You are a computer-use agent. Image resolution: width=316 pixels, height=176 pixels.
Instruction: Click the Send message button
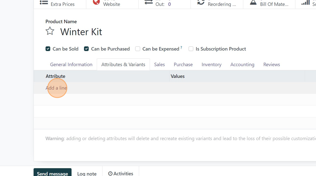(x=52, y=173)
